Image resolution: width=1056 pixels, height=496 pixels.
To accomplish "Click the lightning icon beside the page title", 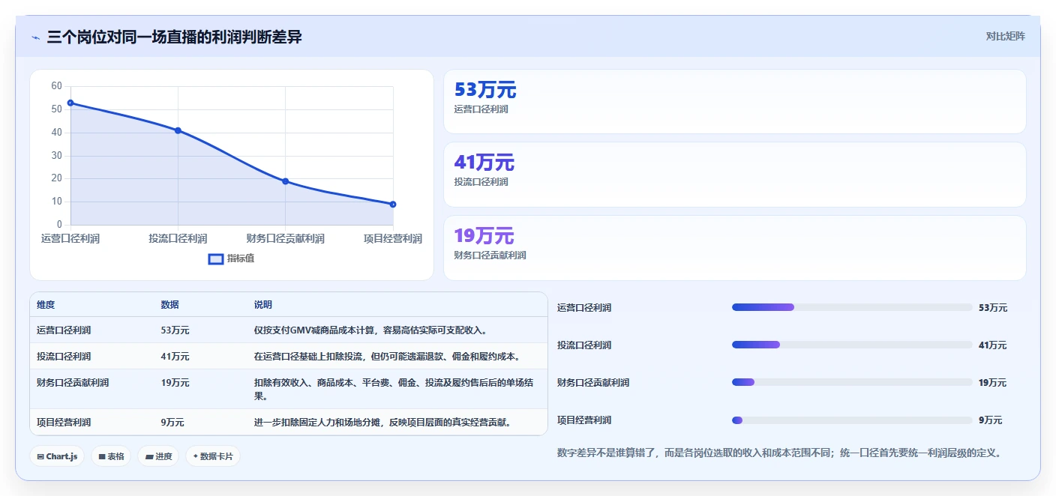I will pos(35,37).
